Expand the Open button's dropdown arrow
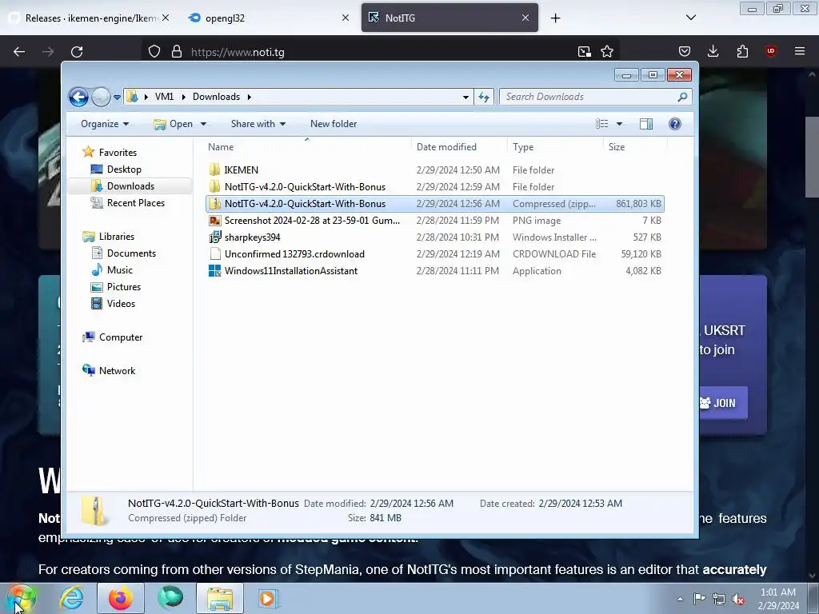819x614 pixels. (204, 124)
